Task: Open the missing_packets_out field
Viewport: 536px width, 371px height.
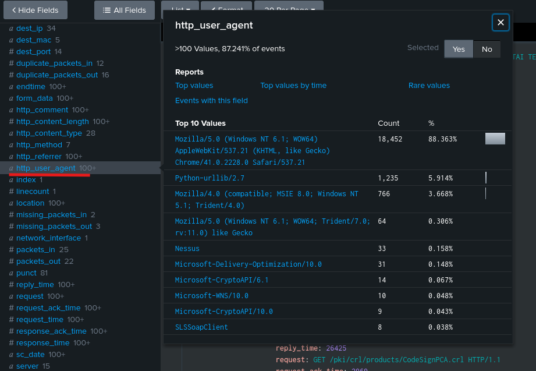Action: [54, 226]
